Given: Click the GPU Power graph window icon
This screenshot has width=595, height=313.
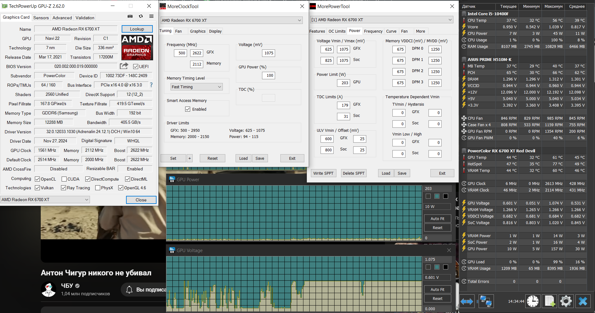Looking at the screenshot, I should (172, 179).
